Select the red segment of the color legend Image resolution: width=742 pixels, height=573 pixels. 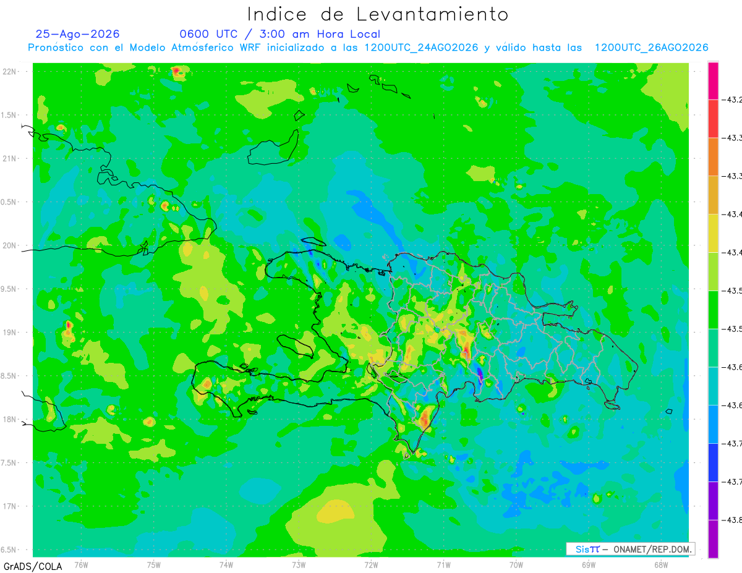(713, 119)
